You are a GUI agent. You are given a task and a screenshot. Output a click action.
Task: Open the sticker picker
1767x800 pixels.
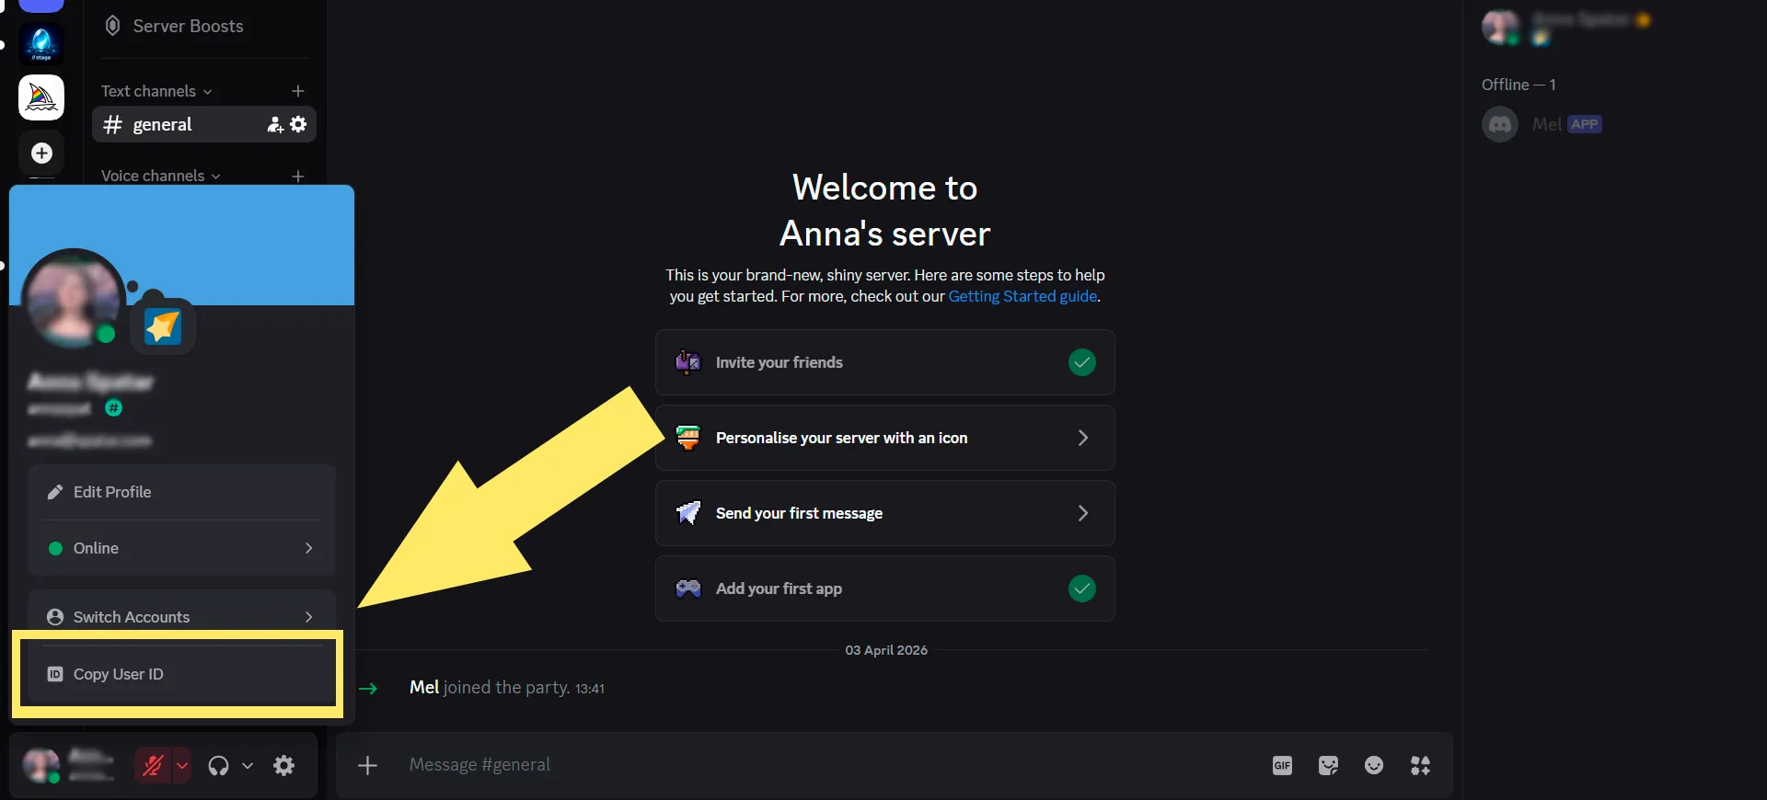pos(1328,765)
